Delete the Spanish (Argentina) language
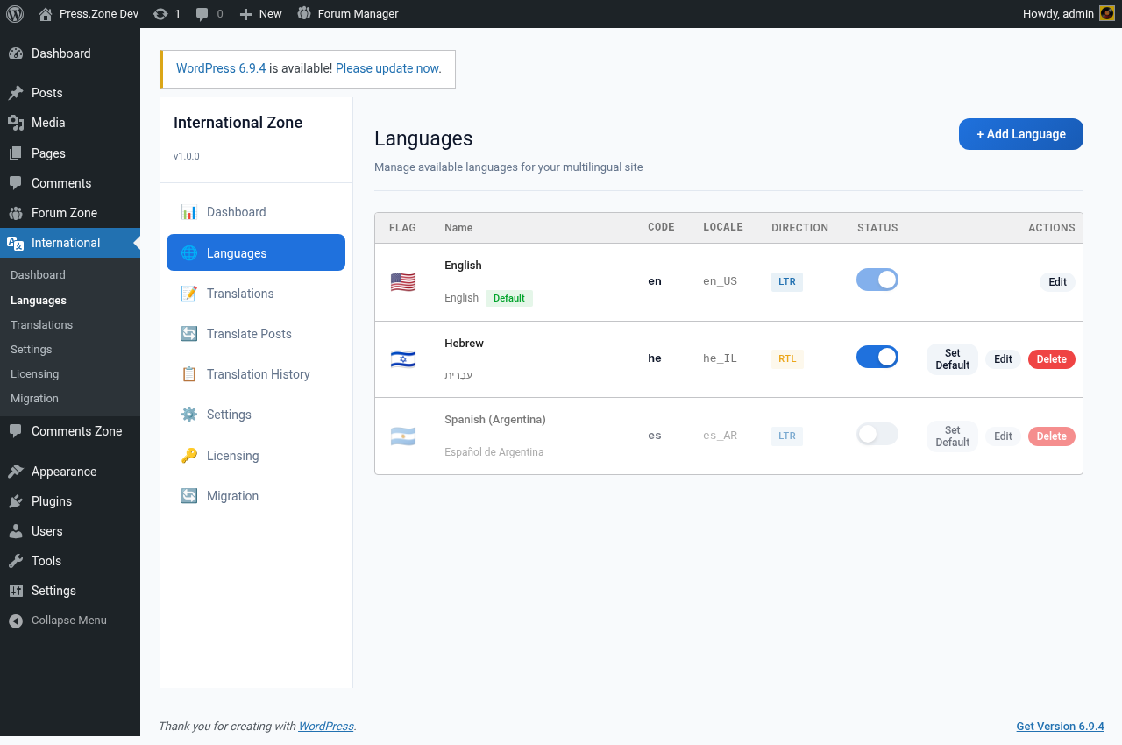This screenshot has height=745, width=1122. tap(1052, 436)
